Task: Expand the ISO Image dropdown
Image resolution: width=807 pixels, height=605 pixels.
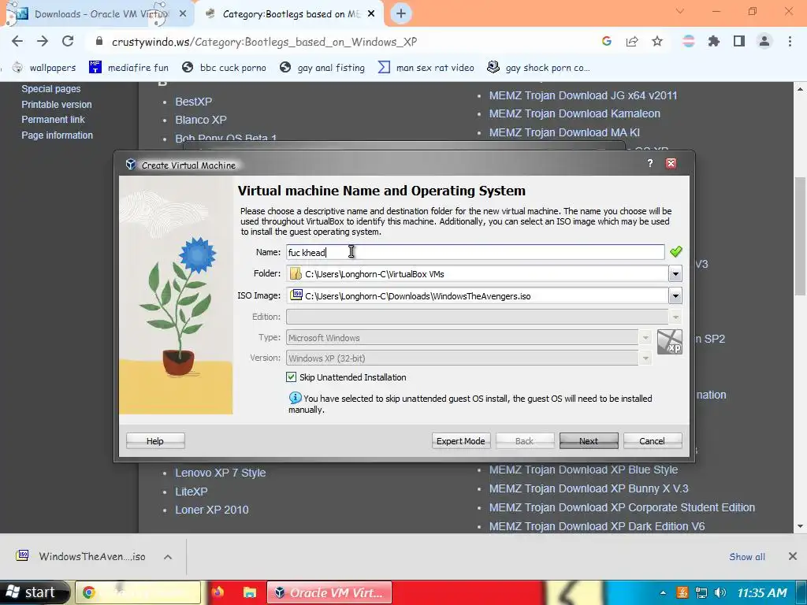Action: [x=675, y=296]
